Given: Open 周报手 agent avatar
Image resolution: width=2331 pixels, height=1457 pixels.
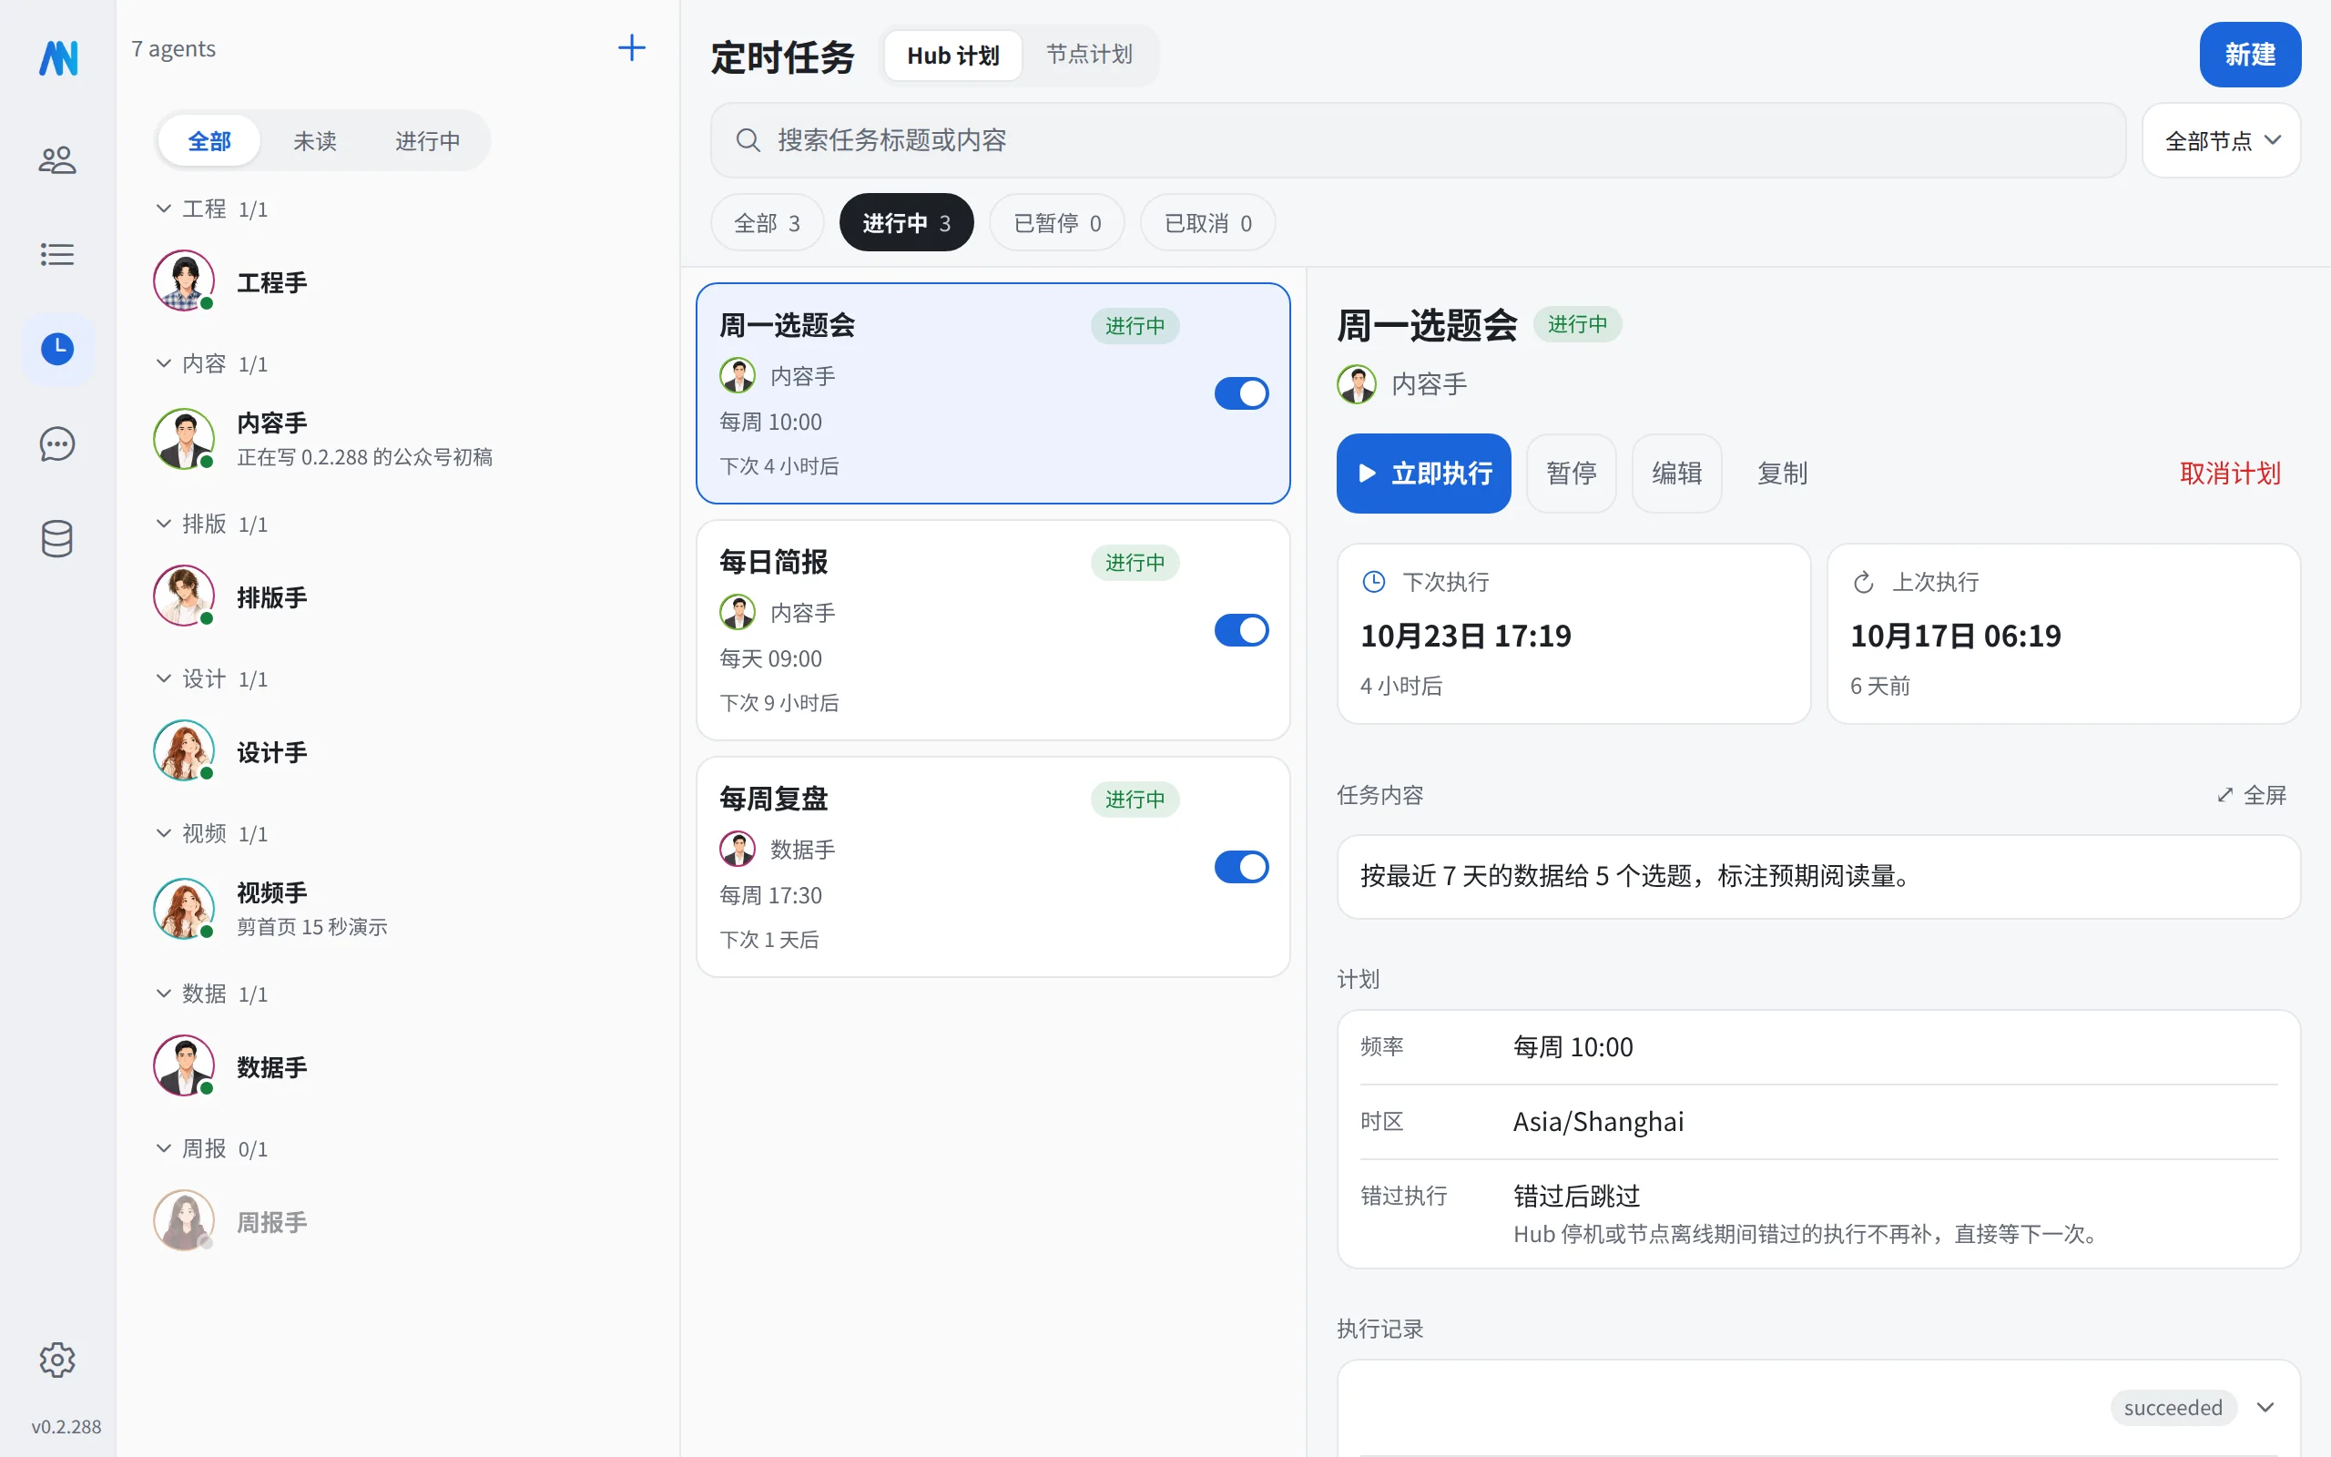Looking at the screenshot, I should click(184, 1220).
